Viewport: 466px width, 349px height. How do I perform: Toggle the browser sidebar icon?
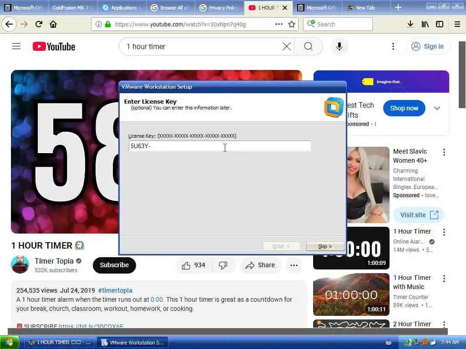click(x=440, y=24)
